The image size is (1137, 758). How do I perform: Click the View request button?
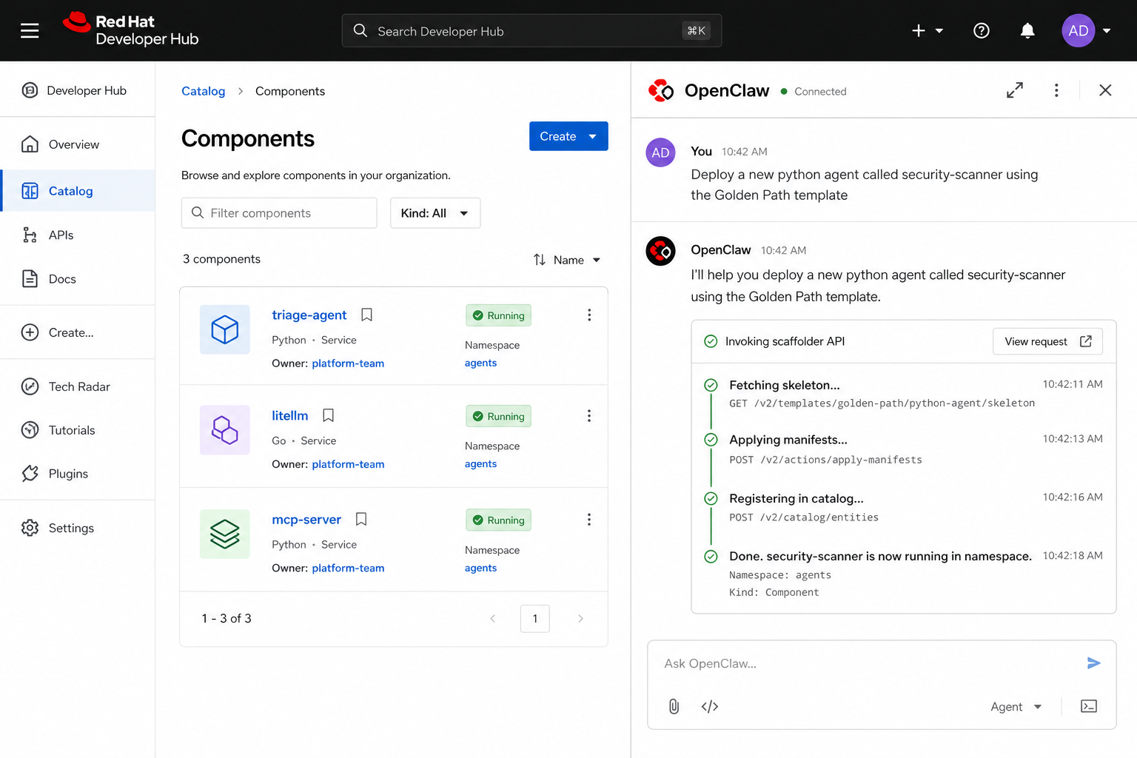pyautogui.click(x=1047, y=341)
